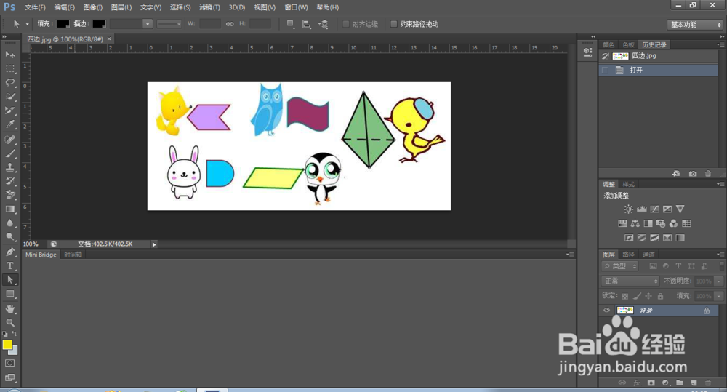This screenshot has width=727, height=392.
Task: Select the Spot Healing Brush tool
Action: point(9,140)
